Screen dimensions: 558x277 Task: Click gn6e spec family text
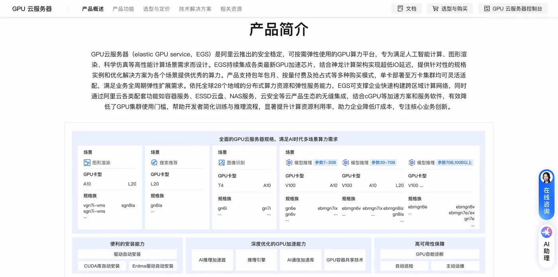[x=291, y=208]
